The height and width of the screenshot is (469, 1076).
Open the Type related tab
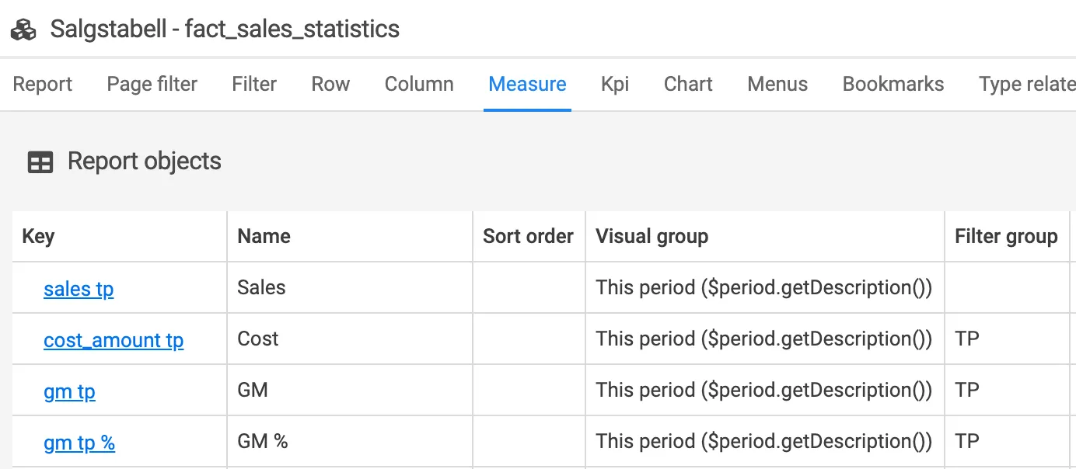[1026, 84]
